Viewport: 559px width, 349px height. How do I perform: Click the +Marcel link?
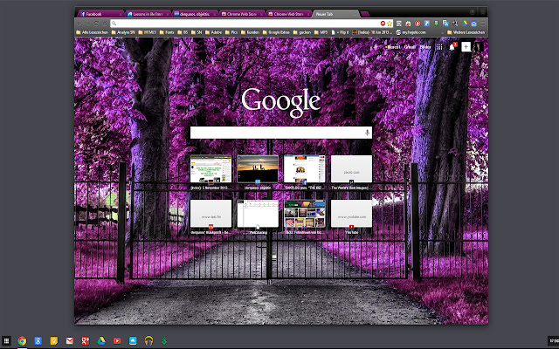[x=393, y=46]
